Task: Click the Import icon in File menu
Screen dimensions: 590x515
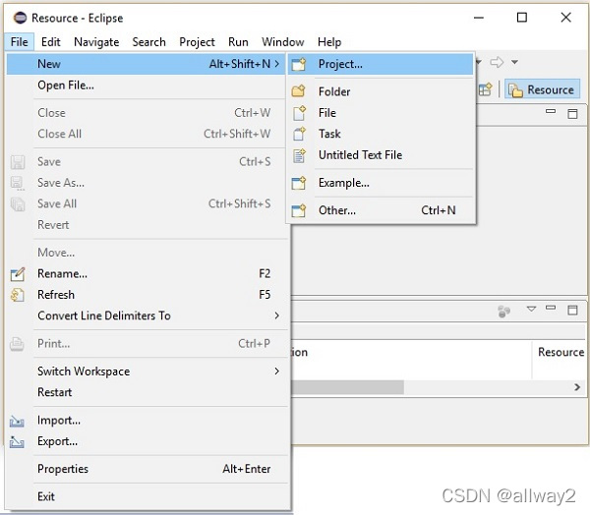Action: pos(17,421)
